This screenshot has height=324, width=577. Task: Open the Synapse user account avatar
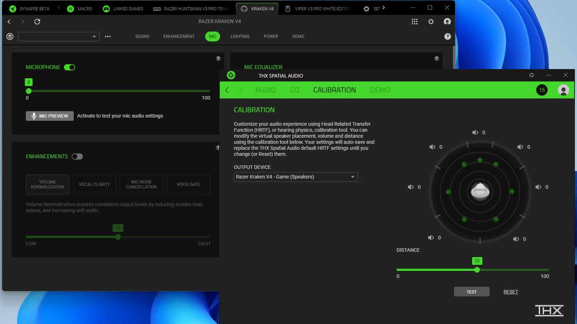(x=447, y=21)
